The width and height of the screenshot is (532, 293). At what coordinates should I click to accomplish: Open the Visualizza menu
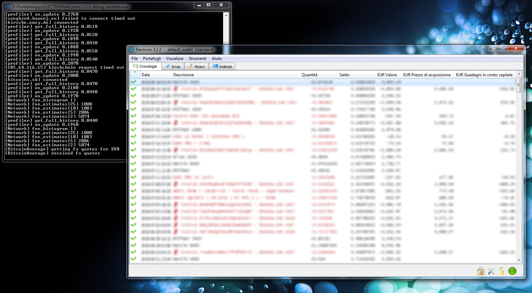coord(175,59)
